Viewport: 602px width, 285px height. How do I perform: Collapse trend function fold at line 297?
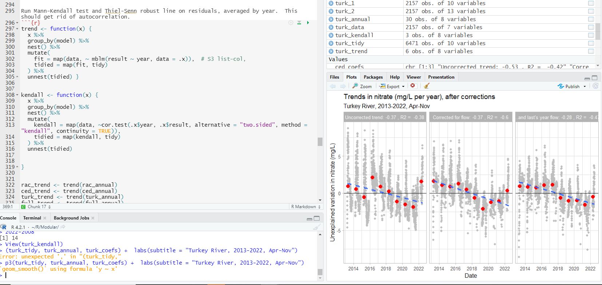[x=17, y=29]
